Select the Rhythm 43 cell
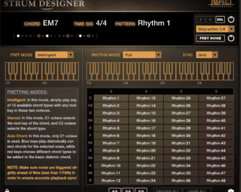 [x=216, y=143]
